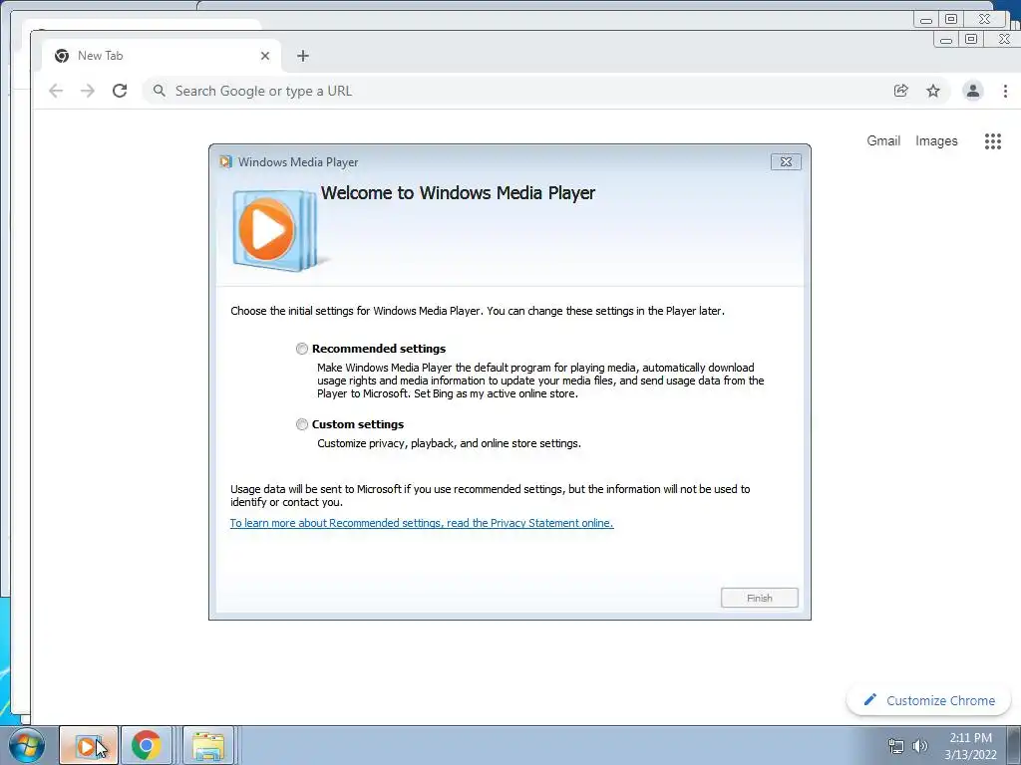Click the taskbar clock showing 2:11 PM
The image size is (1021, 765).
[x=970, y=746]
